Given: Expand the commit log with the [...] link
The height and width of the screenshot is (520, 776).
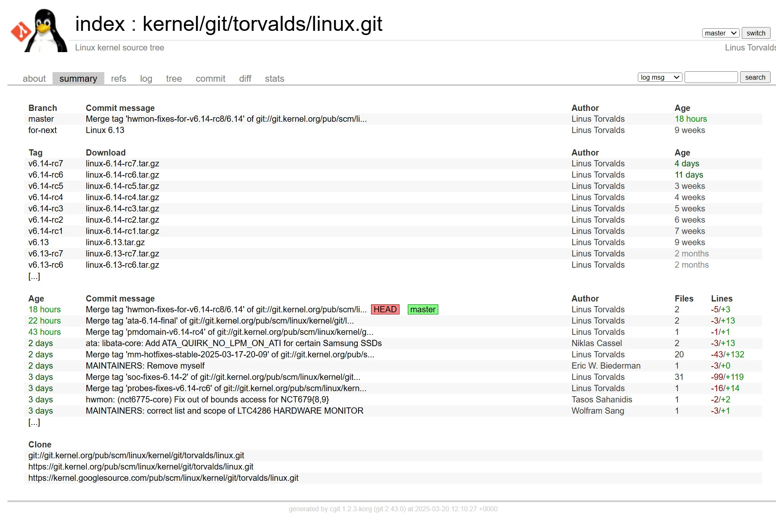Looking at the screenshot, I should click(34, 422).
